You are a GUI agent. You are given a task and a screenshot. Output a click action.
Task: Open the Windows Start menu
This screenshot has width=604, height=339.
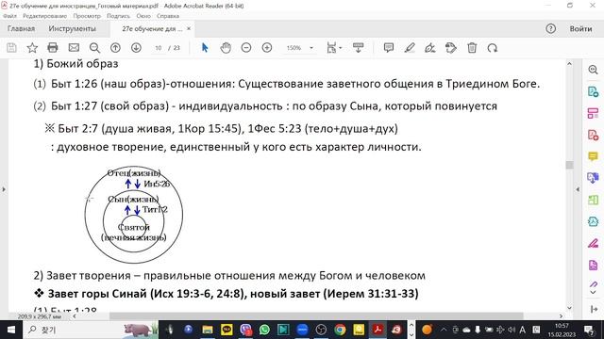coord(11,330)
